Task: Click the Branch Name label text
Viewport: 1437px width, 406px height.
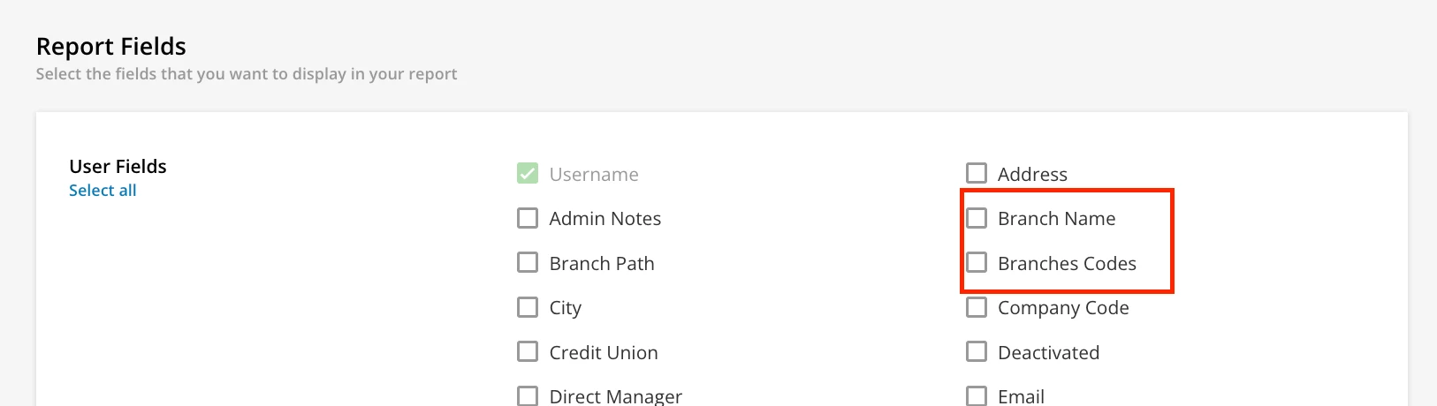Action: [1056, 219]
